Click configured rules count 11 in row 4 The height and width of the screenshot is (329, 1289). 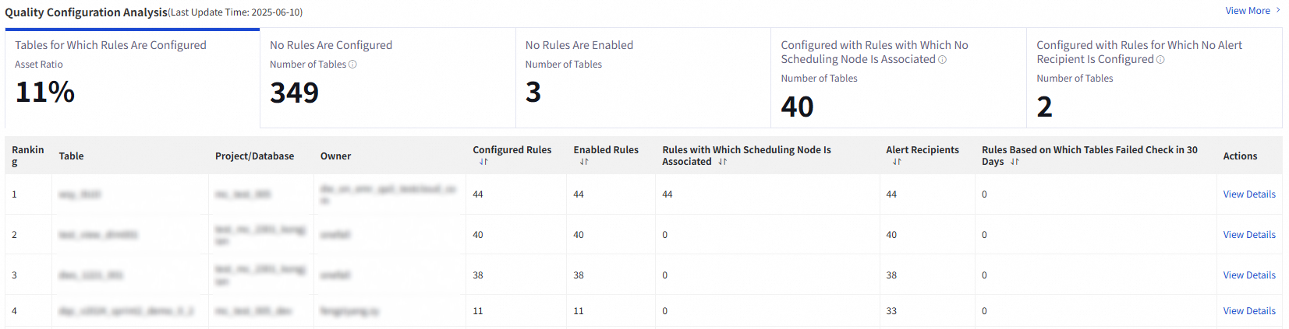[x=478, y=311]
